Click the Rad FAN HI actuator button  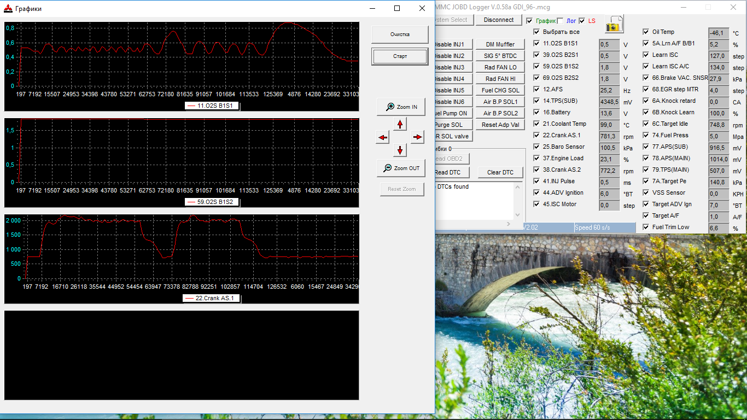pyautogui.click(x=500, y=79)
